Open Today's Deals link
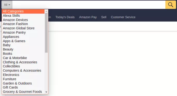 [65, 17]
